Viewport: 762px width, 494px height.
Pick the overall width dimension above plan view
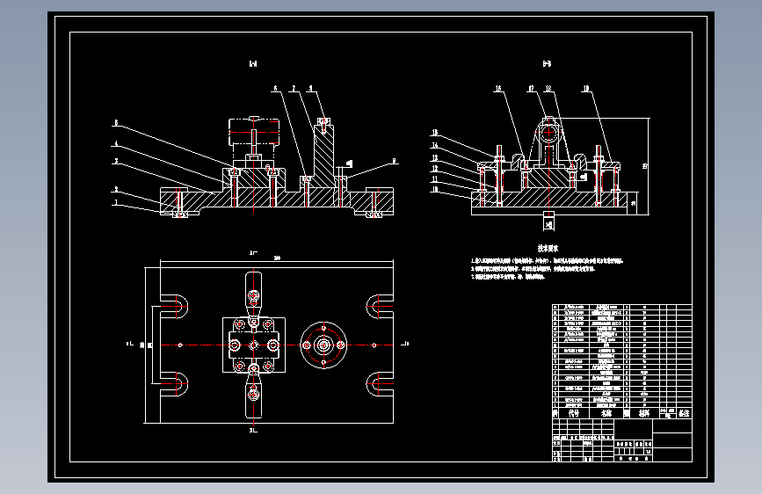click(277, 259)
